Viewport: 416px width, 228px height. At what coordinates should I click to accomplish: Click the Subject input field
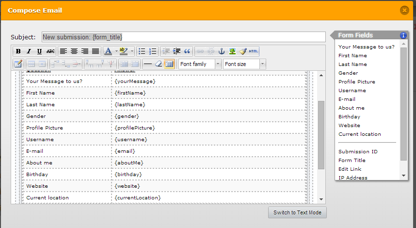(x=183, y=37)
